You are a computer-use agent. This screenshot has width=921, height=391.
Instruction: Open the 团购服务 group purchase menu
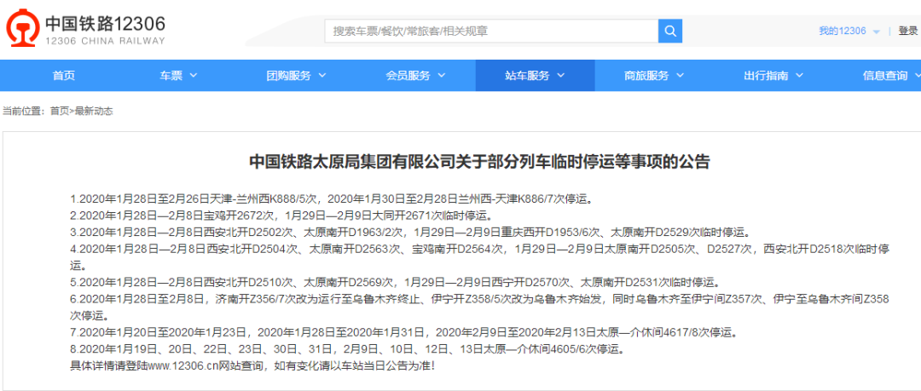click(x=295, y=76)
